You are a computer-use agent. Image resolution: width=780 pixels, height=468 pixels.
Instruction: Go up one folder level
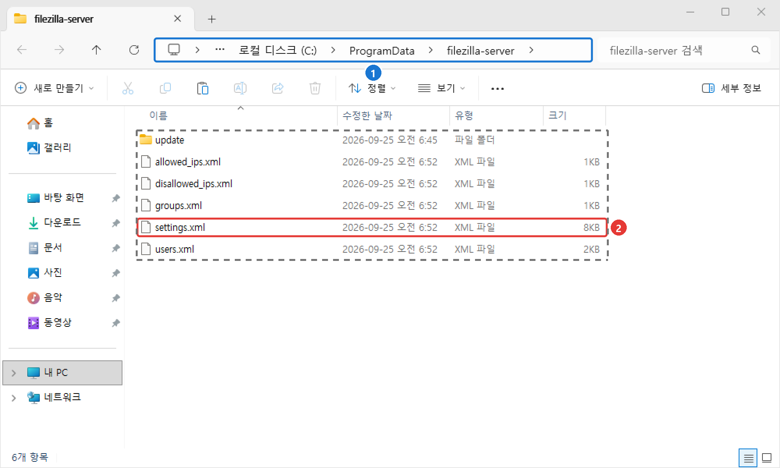96,50
